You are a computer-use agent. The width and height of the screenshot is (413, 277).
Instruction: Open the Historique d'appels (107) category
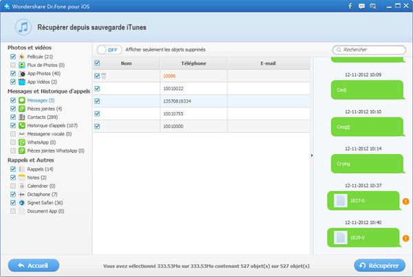click(52, 126)
